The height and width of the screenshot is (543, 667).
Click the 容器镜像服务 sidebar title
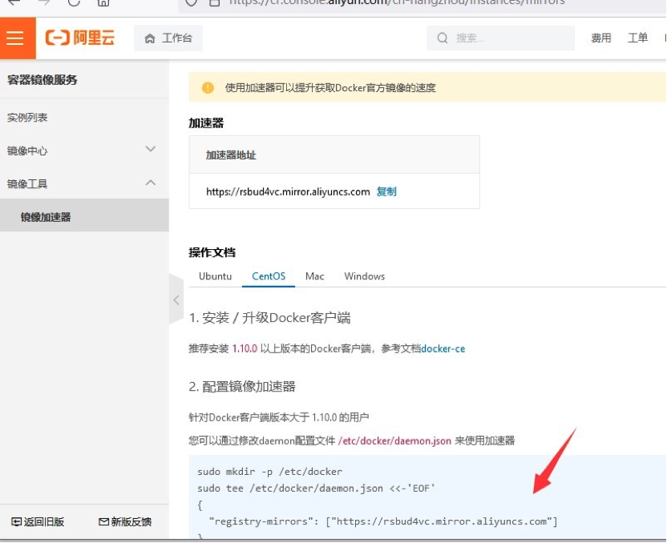point(42,80)
